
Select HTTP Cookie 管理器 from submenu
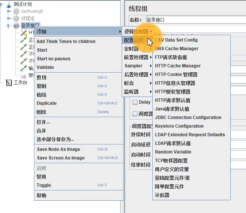tap(176, 74)
